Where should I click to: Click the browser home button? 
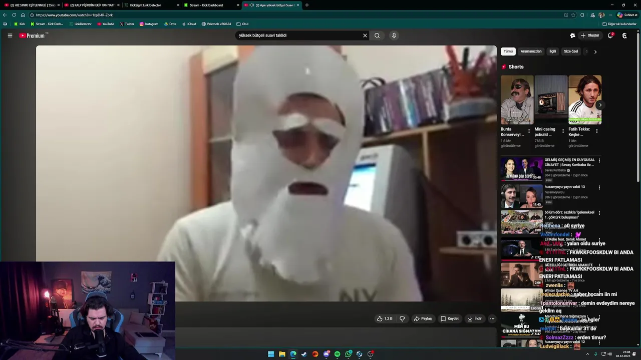click(x=23, y=15)
